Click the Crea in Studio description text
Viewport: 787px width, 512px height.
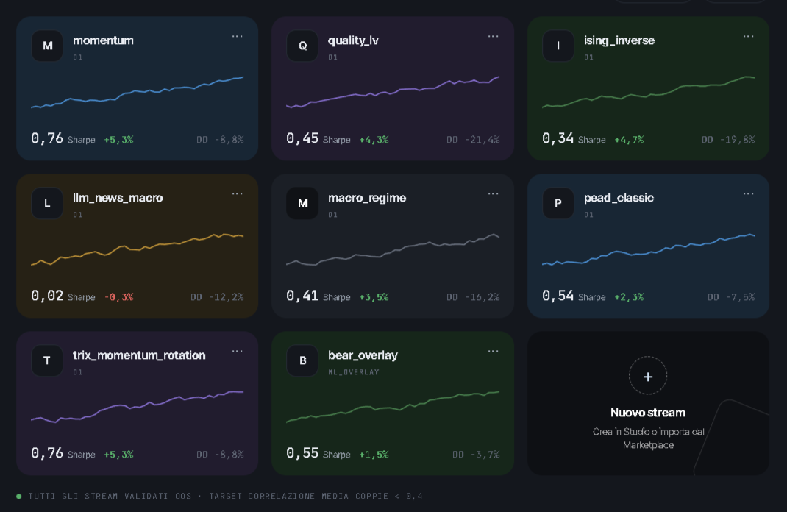coord(648,438)
